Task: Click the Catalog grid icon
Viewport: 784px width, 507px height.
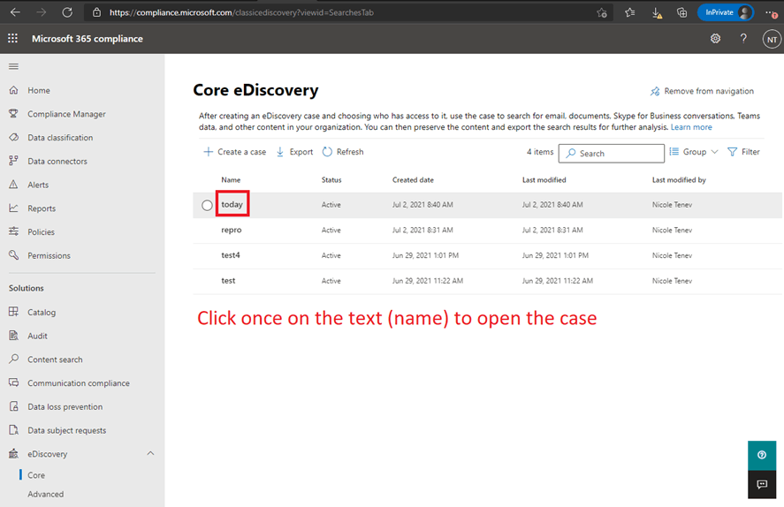Action: pyautogui.click(x=13, y=312)
